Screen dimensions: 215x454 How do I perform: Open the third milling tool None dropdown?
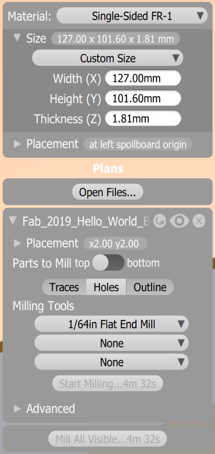pos(111,362)
